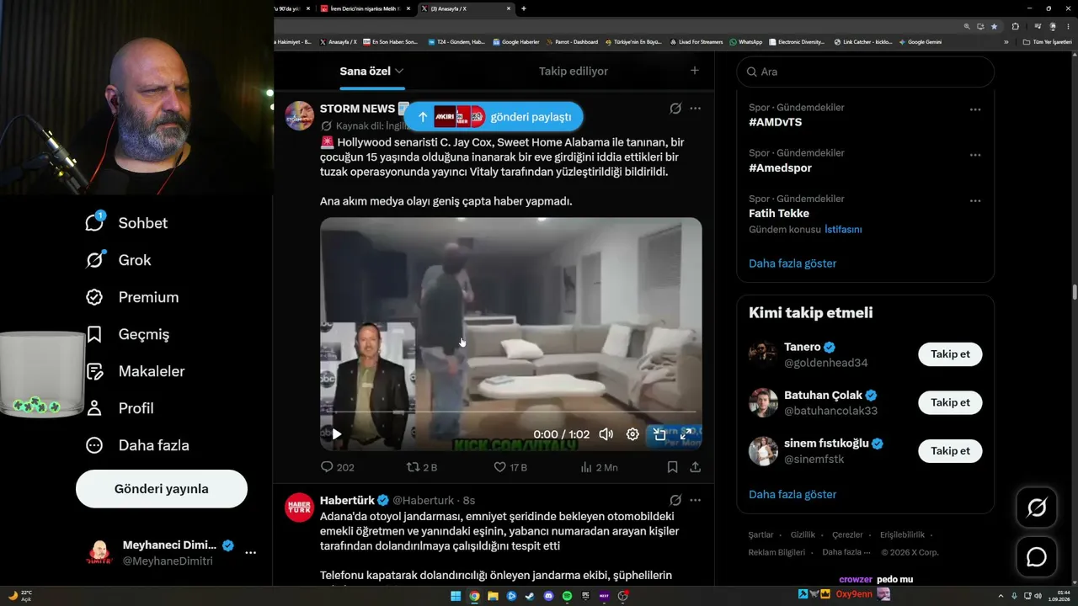Click the Ara search field

click(865, 72)
